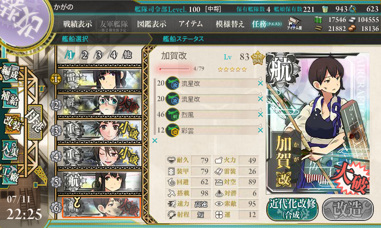381x228 pixels.
Task: Open the 工廠 factory sidebar icon
Action: point(10,175)
